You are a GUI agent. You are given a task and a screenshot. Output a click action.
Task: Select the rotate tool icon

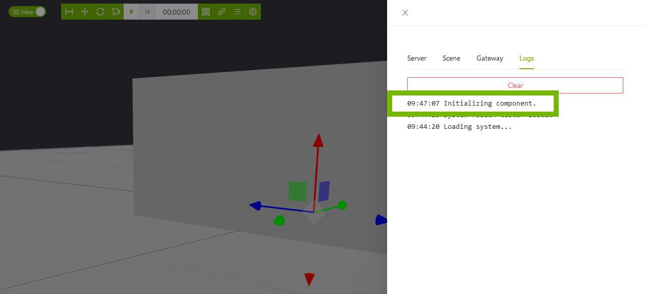[100, 12]
